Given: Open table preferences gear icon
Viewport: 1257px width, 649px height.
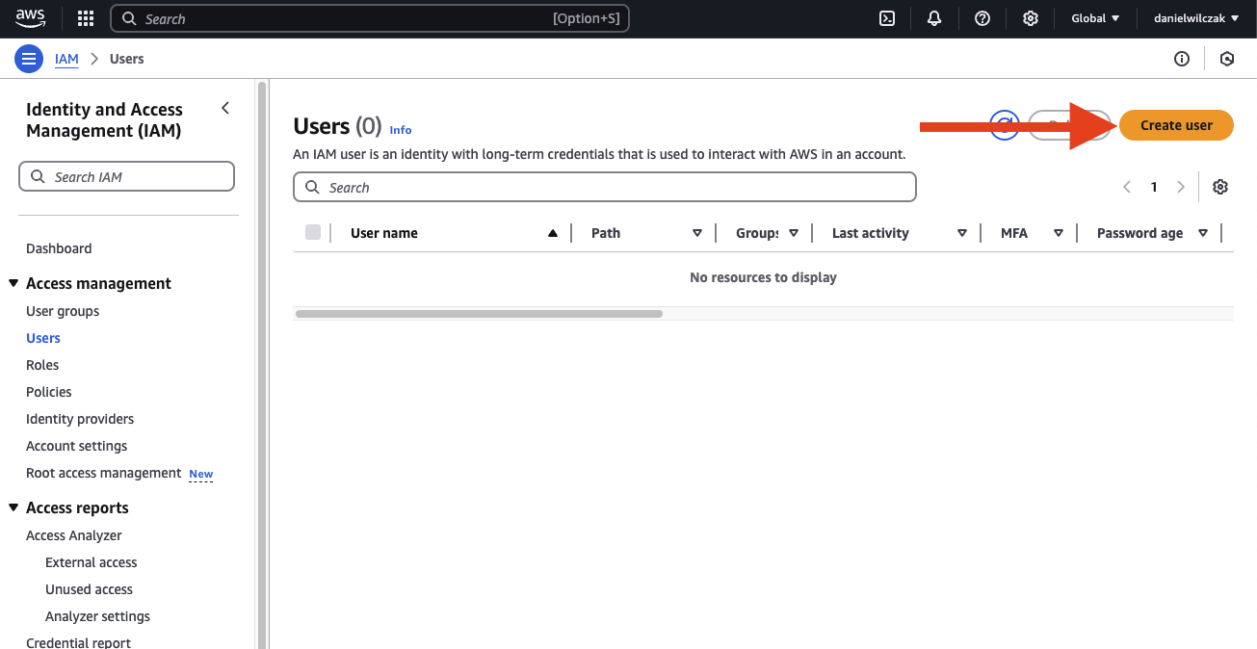Looking at the screenshot, I should point(1220,187).
